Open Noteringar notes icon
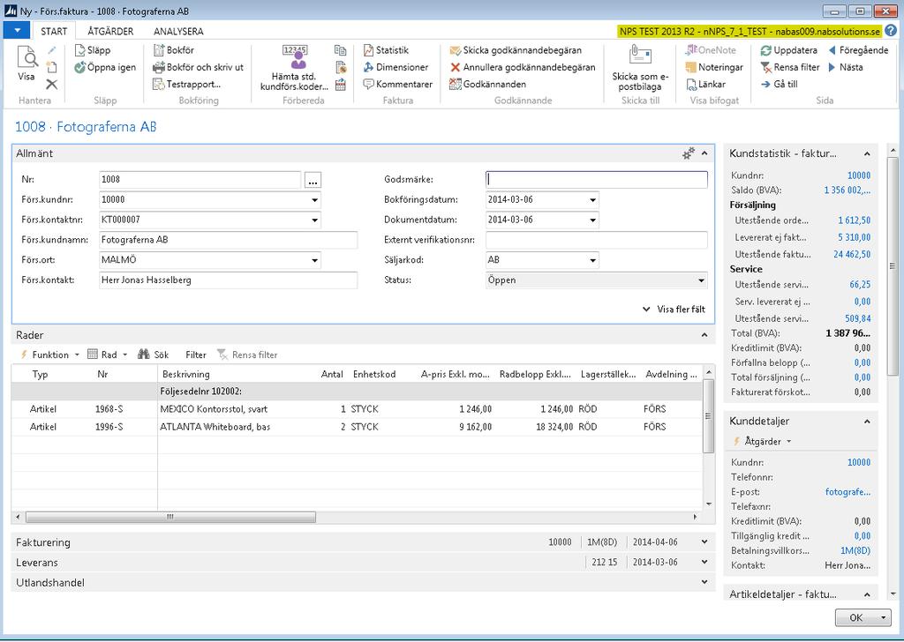Viewport: 904px width, 642px height. (x=691, y=67)
